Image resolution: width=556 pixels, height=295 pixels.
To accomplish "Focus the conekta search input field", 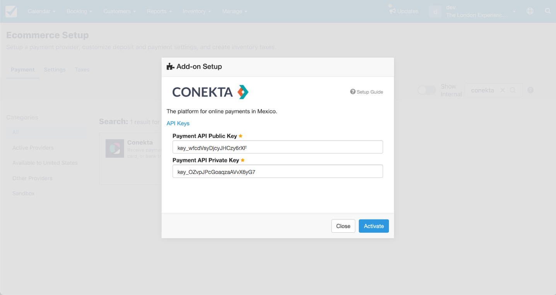I will coord(483,90).
